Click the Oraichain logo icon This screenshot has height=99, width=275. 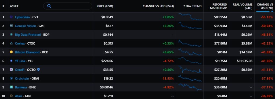11,78
